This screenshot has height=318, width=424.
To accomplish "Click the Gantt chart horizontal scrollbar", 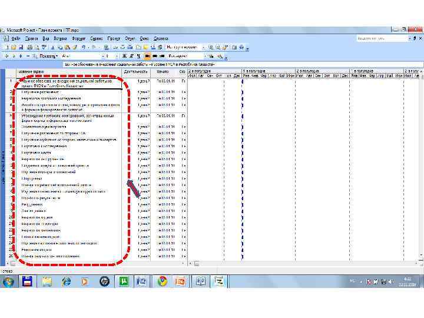I will [303, 263].
